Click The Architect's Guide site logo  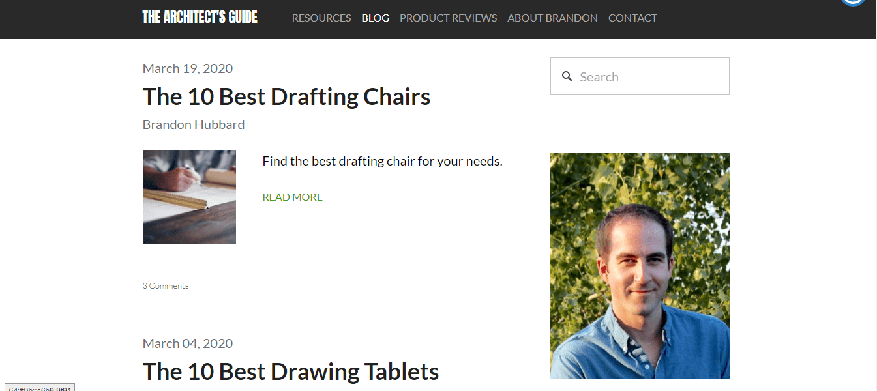(x=200, y=18)
